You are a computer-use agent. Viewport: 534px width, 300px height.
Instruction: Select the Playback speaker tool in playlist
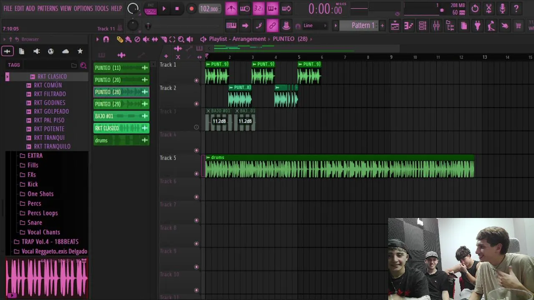190,39
